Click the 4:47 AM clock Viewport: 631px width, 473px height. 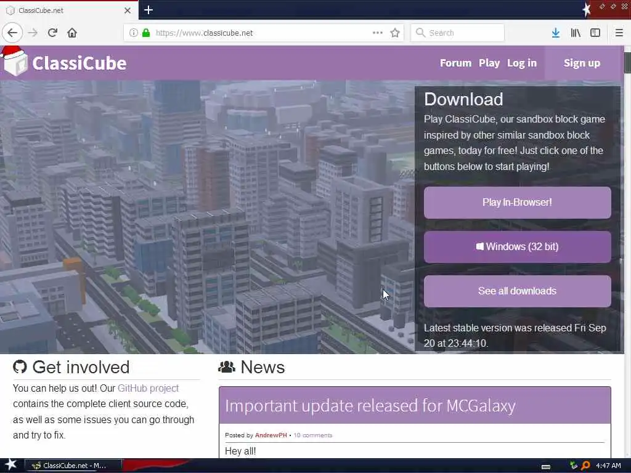click(x=608, y=466)
